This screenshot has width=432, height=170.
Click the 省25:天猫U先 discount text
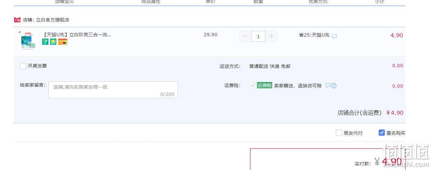tap(314, 35)
